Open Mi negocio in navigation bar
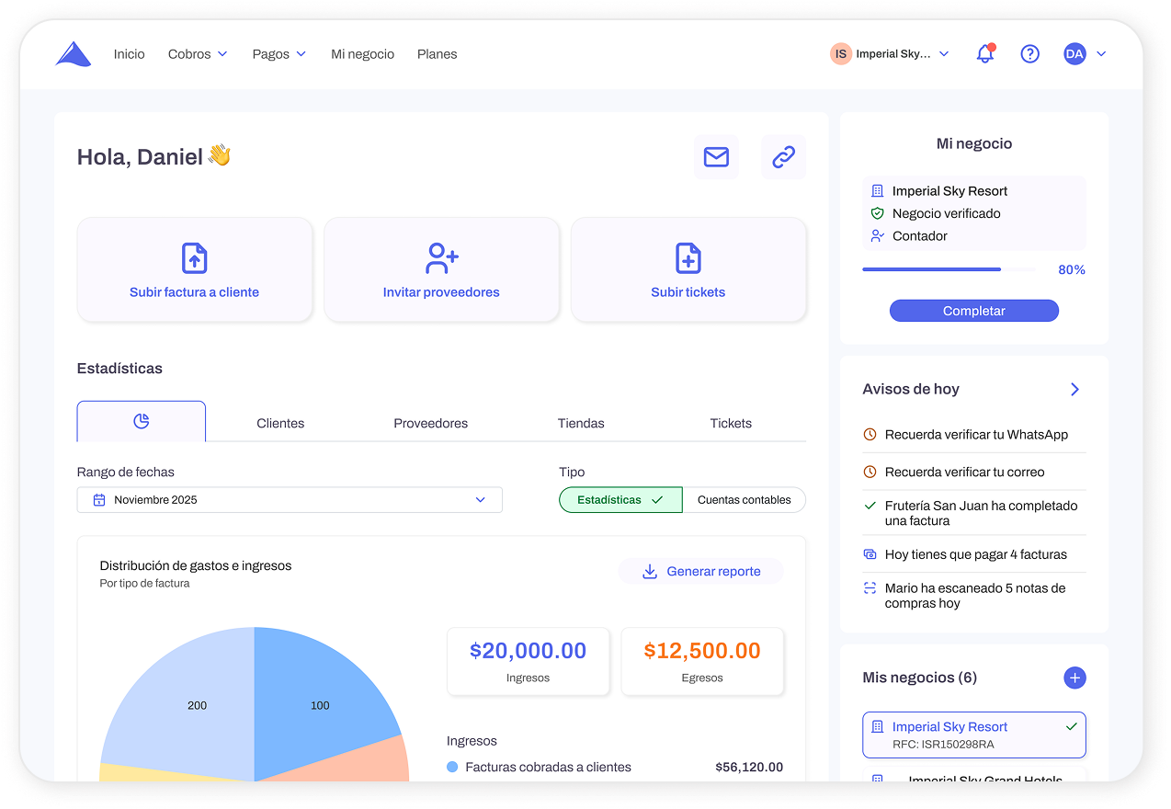Viewport: 1171px width, 809px height. point(362,54)
